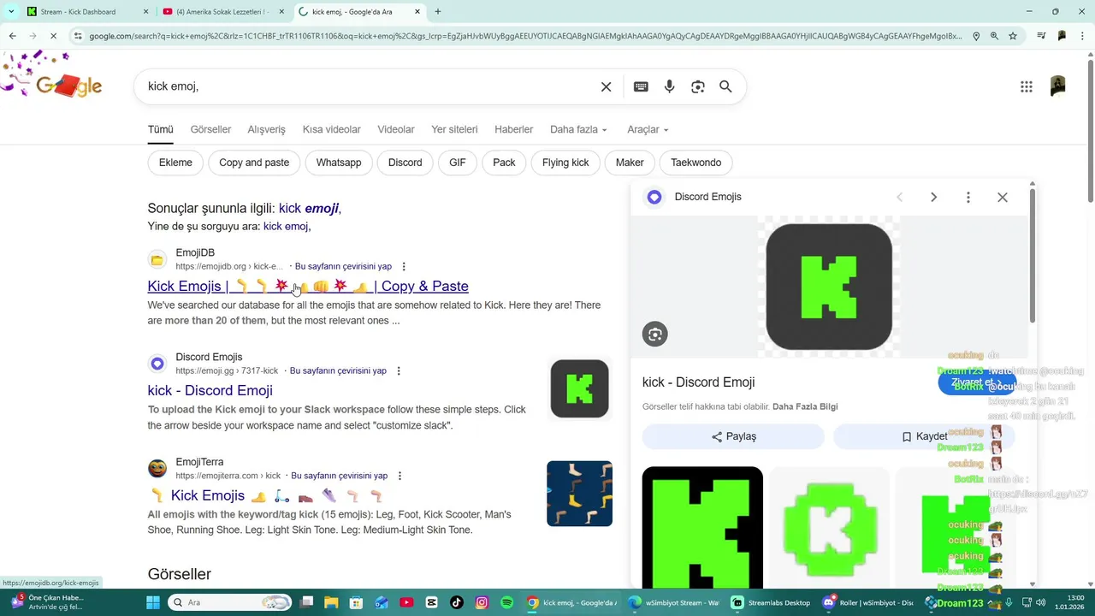The width and height of the screenshot is (1095, 616).
Task: Switch to the Görseller tab
Action: [210, 129]
